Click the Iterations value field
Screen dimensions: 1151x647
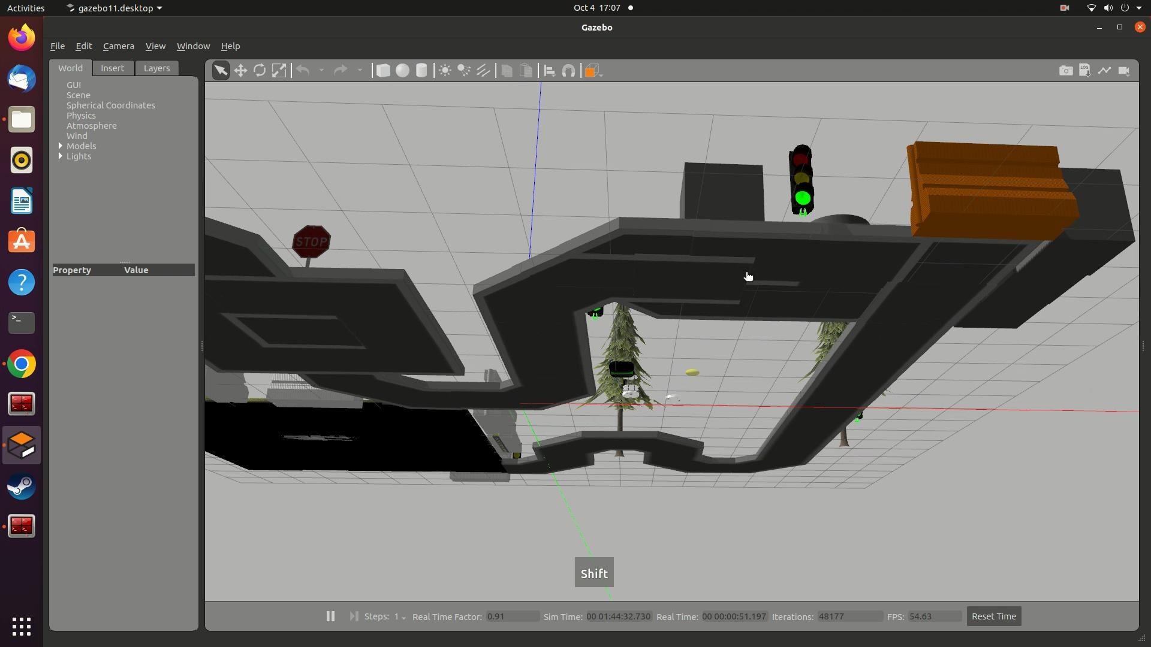(x=849, y=616)
